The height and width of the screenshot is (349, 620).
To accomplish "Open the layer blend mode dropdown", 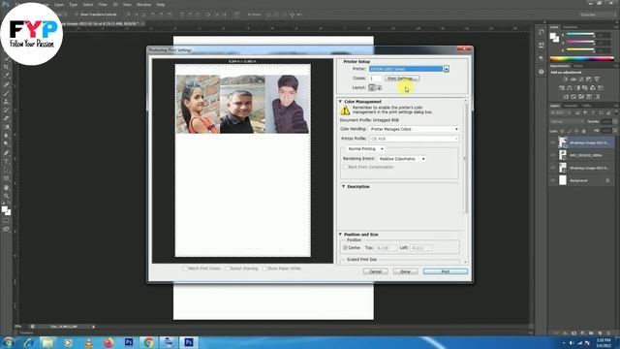I will pos(567,122).
